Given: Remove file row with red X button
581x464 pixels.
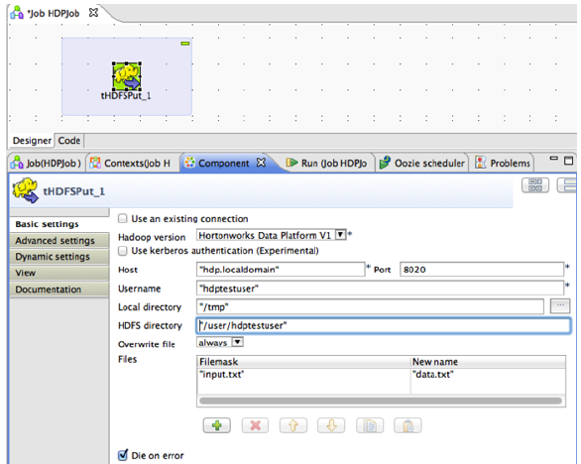Looking at the screenshot, I should tap(255, 425).
